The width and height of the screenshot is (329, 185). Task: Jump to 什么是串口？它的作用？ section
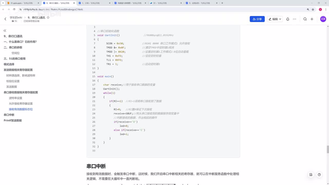tap(20, 42)
